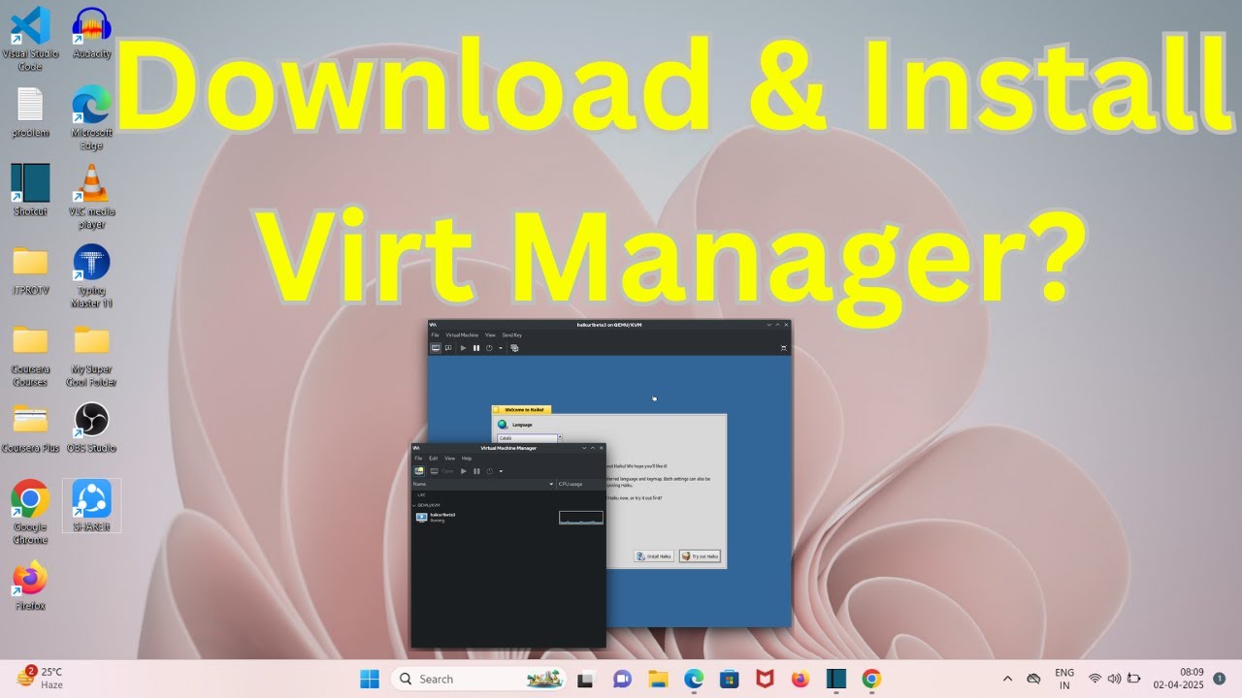Select the Shotcut desktop shortcut
The width and height of the screenshot is (1242, 698).
pyautogui.click(x=30, y=190)
